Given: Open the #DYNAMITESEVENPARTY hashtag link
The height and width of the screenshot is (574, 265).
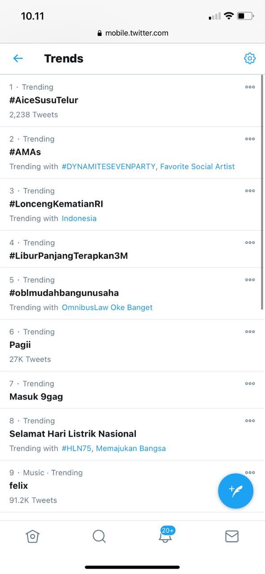Looking at the screenshot, I should point(109,166).
